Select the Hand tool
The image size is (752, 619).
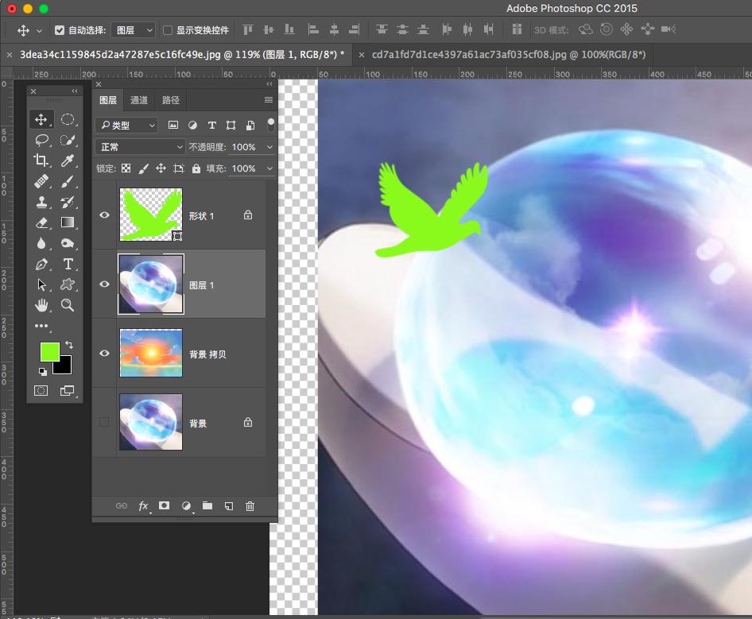(x=41, y=305)
